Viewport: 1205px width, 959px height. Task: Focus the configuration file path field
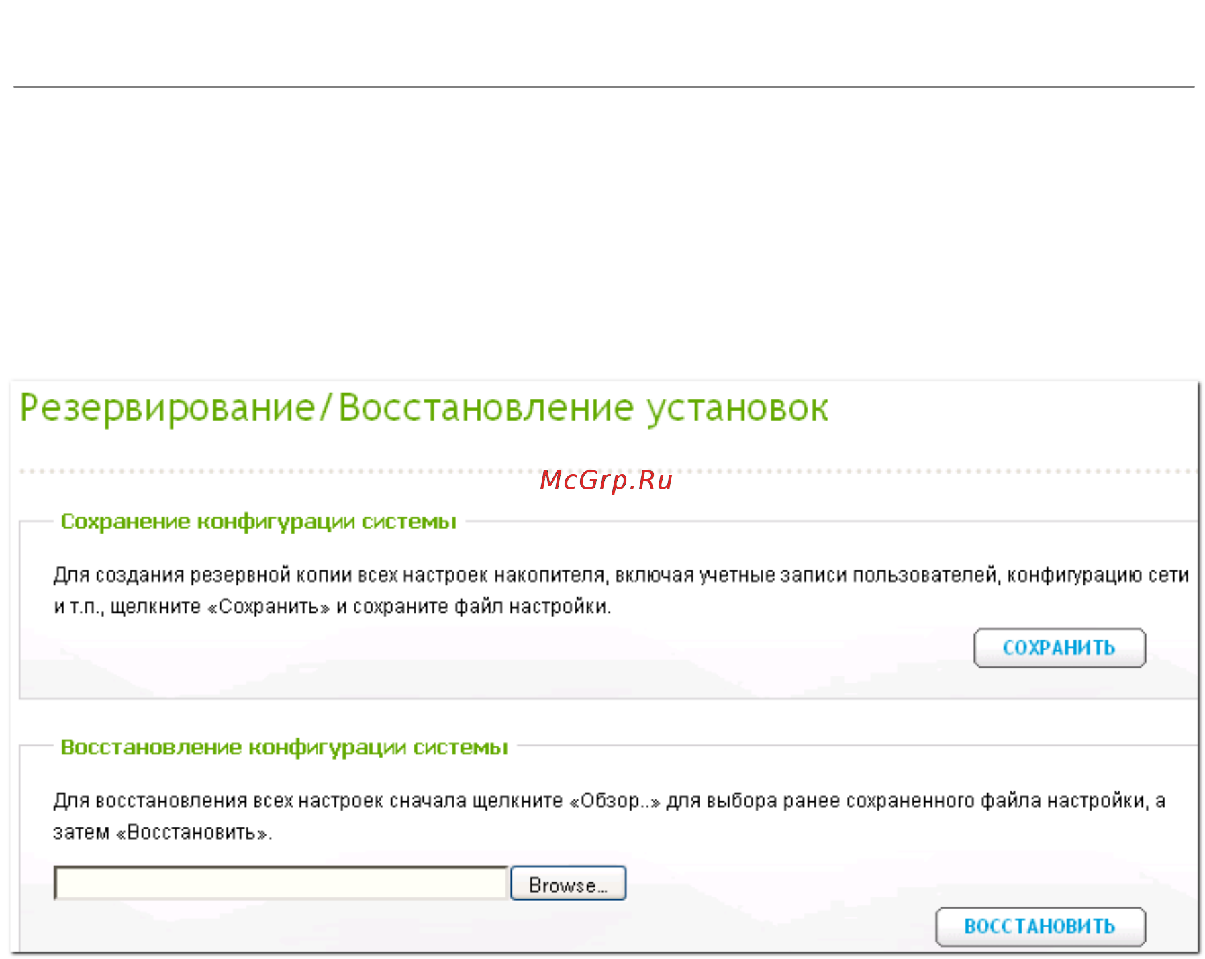pos(281,883)
